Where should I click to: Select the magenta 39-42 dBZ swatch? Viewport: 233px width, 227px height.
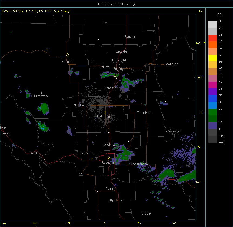(212, 85)
